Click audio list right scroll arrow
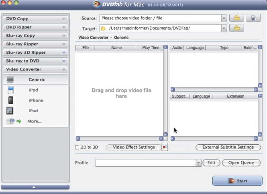The image size is (267, 194). tap(256, 89)
